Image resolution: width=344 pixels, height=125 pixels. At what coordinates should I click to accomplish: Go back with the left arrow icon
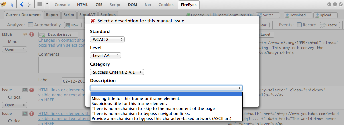22,4
